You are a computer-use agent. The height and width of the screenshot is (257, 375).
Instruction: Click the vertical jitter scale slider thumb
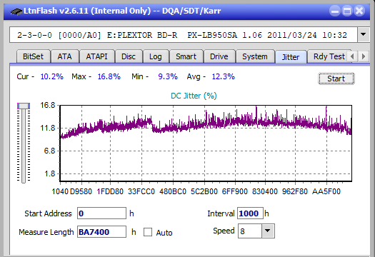(24, 106)
